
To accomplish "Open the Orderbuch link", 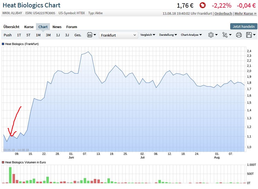I will [223, 13].
